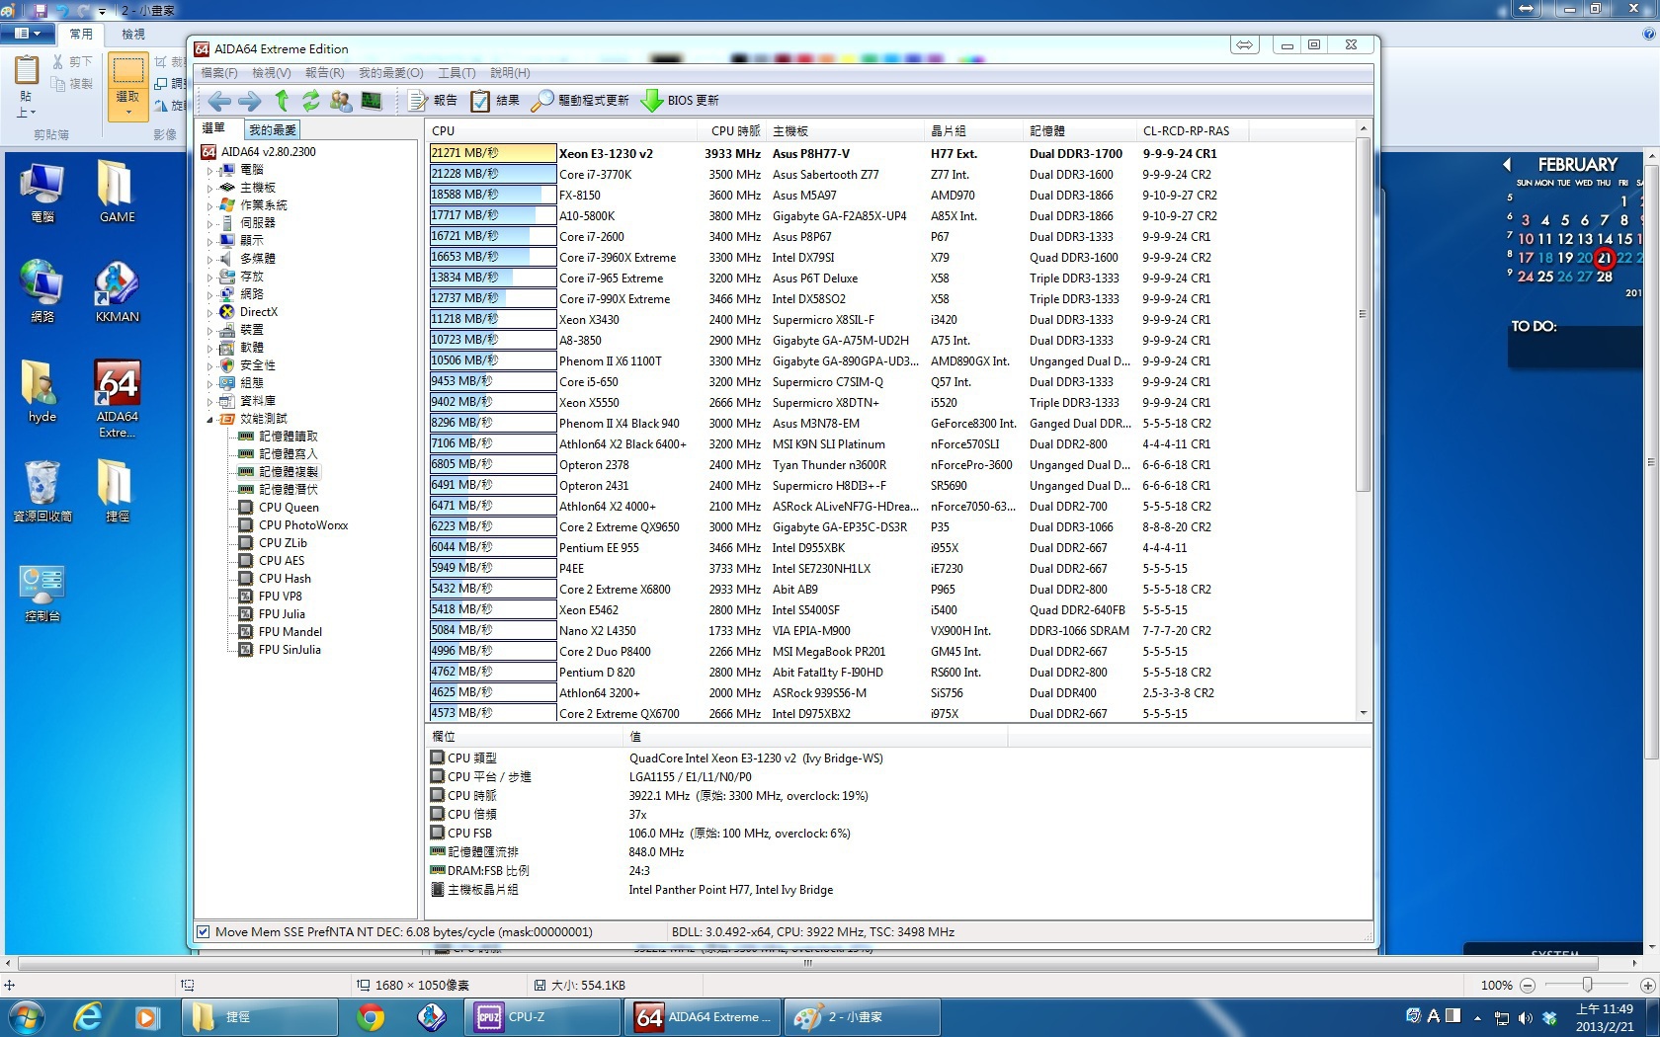Switch to CPU-Z in the taskbar

tap(542, 1016)
